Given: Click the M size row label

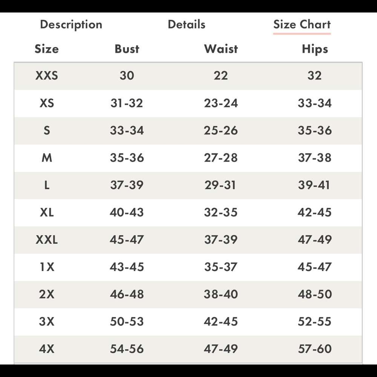Looking at the screenshot, I should 47,158.
